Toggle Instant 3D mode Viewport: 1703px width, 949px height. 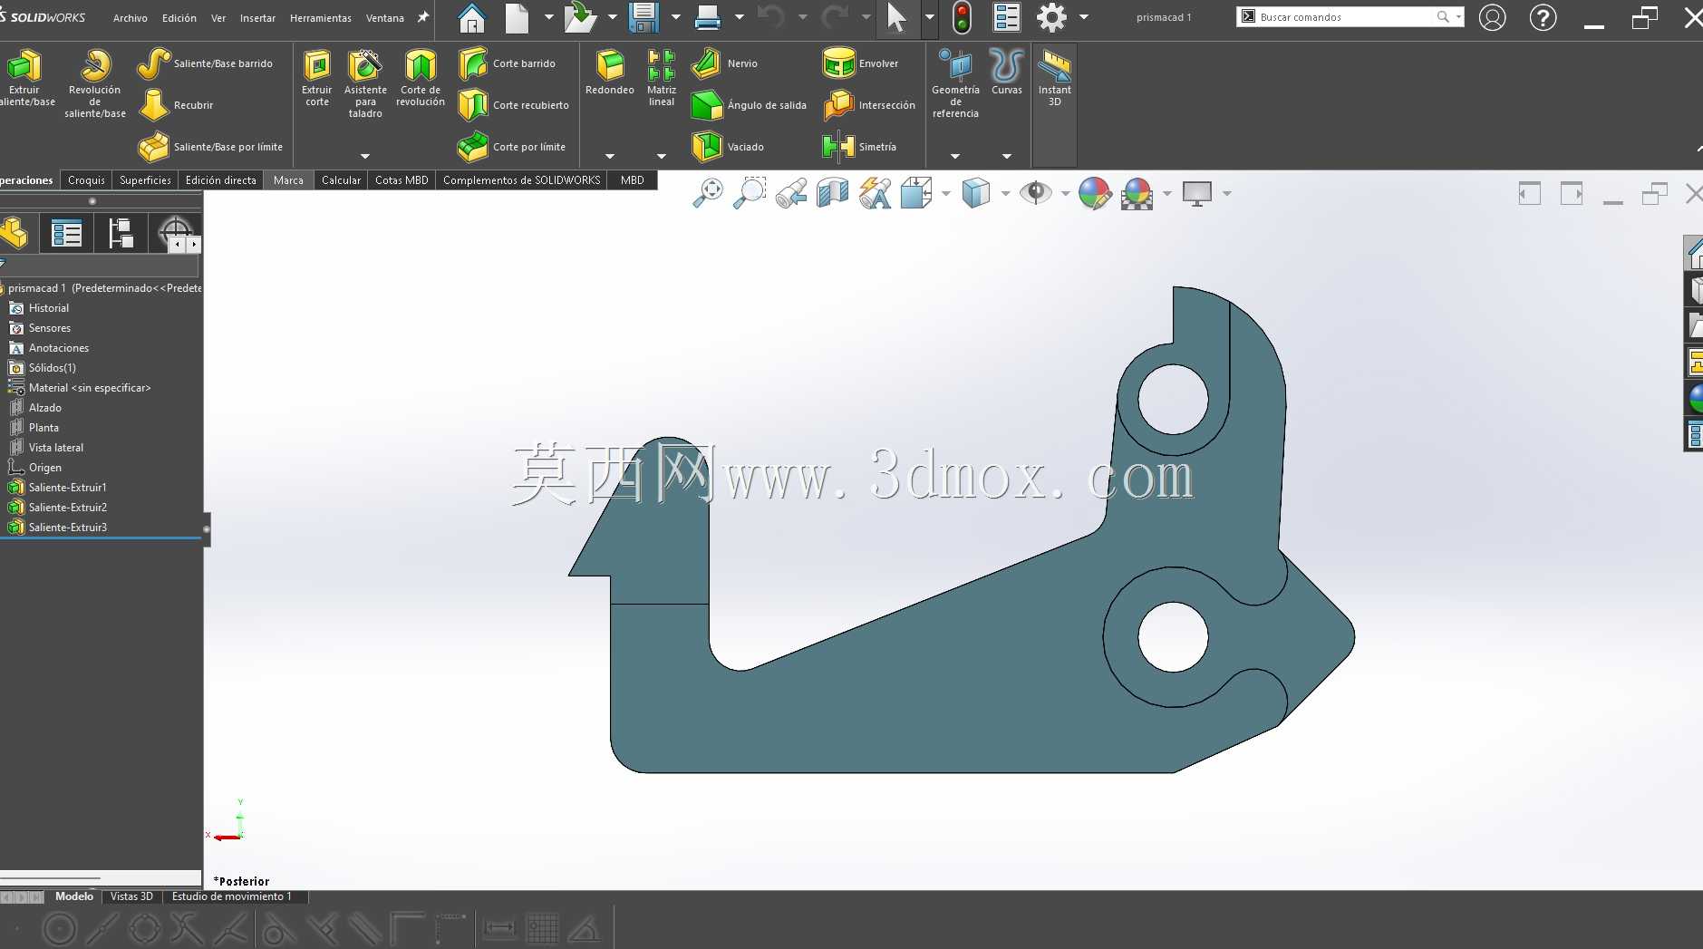click(1054, 79)
